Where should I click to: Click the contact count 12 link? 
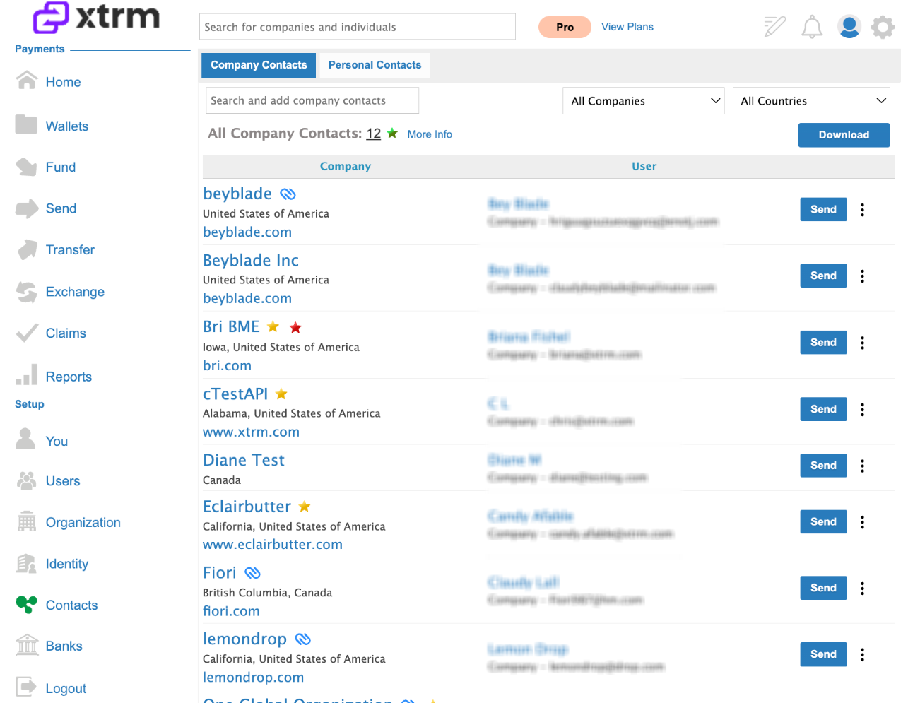[374, 134]
